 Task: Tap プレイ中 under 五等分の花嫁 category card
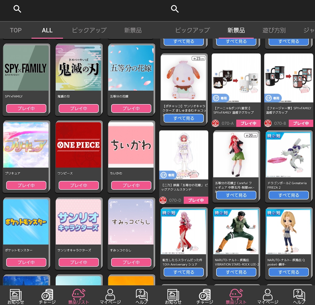pyautogui.click(x=131, y=108)
